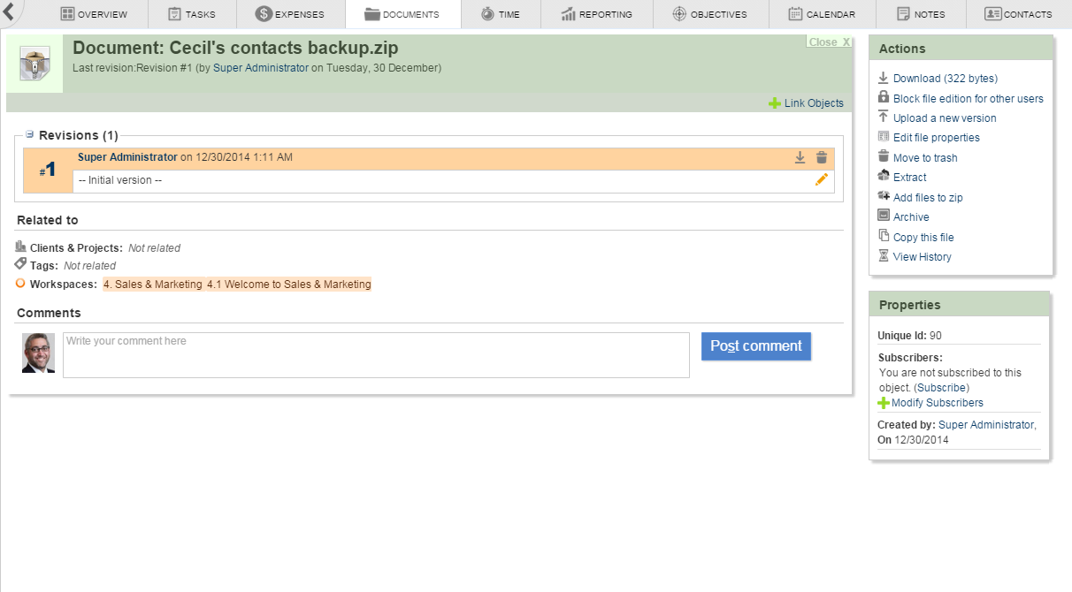Screen dimensions: 1072x592
Task: Collapse the left sidebar with the arrow
Action: (x=8, y=12)
